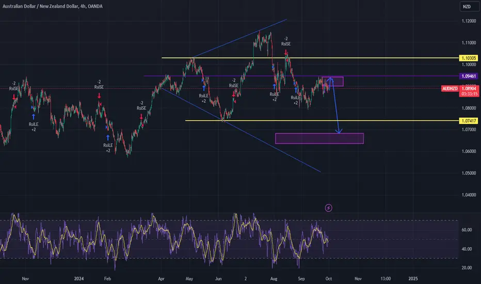Click the Apr label on time axis
Viewport: 481px width, 284px height.
161,279
